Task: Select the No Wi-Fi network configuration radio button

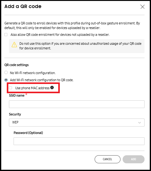Action: [x=6, y=73]
